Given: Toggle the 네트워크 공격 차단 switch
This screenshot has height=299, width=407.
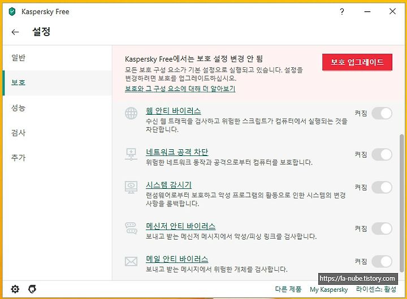Looking at the screenshot, I should [382, 154].
